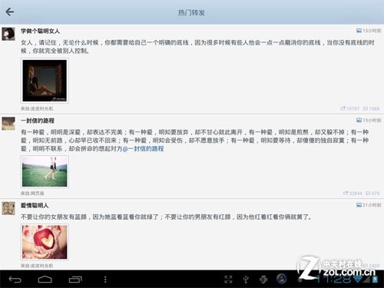
Task: Tap picture icon beside 21小时前
Action: click(359, 205)
